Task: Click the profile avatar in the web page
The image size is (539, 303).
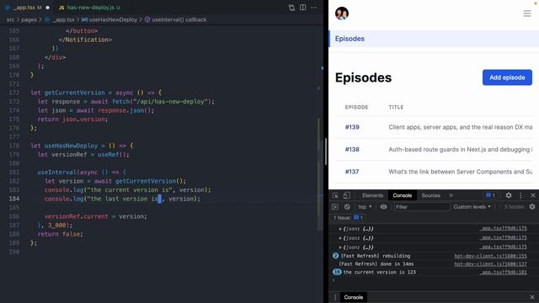Action: click(342, 13)
